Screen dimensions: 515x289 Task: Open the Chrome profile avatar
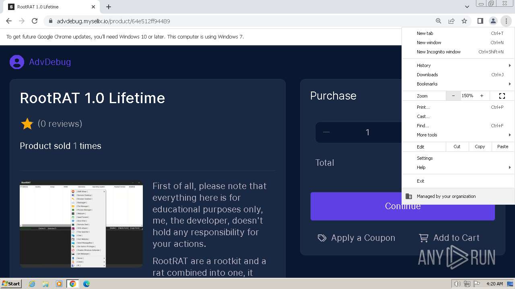[x=493, y=21]
